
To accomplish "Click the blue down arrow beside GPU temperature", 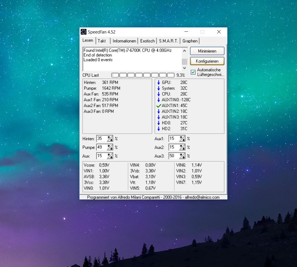I will click(159, 83).
